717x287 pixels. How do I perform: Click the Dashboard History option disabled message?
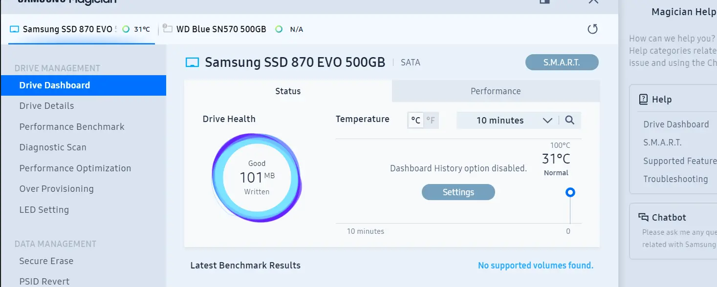pyautogui.click(x=458, y=168)
